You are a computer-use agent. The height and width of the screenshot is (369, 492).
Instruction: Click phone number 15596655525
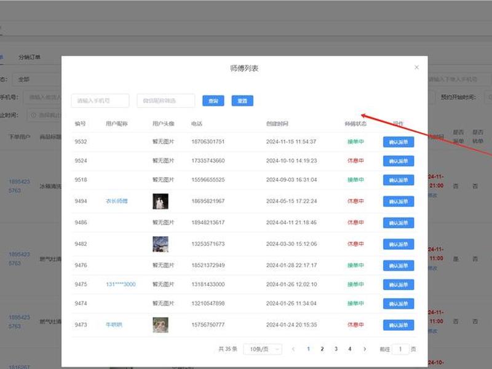[208, 180]
